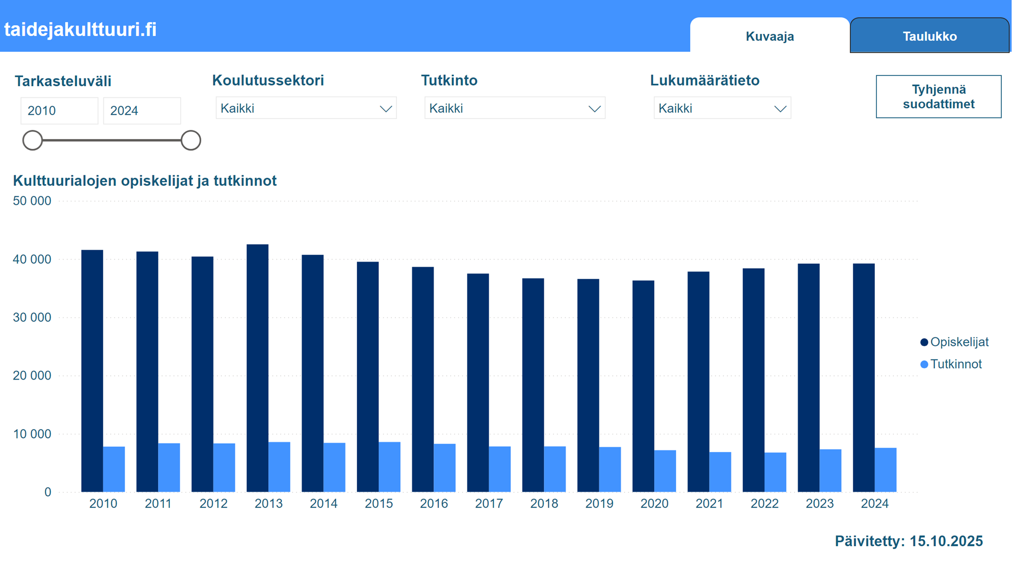Click the Tutkinnot legend light blue dot
The height and width of the screenshot is (577, 1012).
(924, 364)
